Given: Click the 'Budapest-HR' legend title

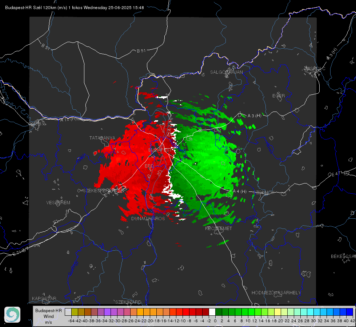Looking at the screenshot, I should tap(49, 311).
